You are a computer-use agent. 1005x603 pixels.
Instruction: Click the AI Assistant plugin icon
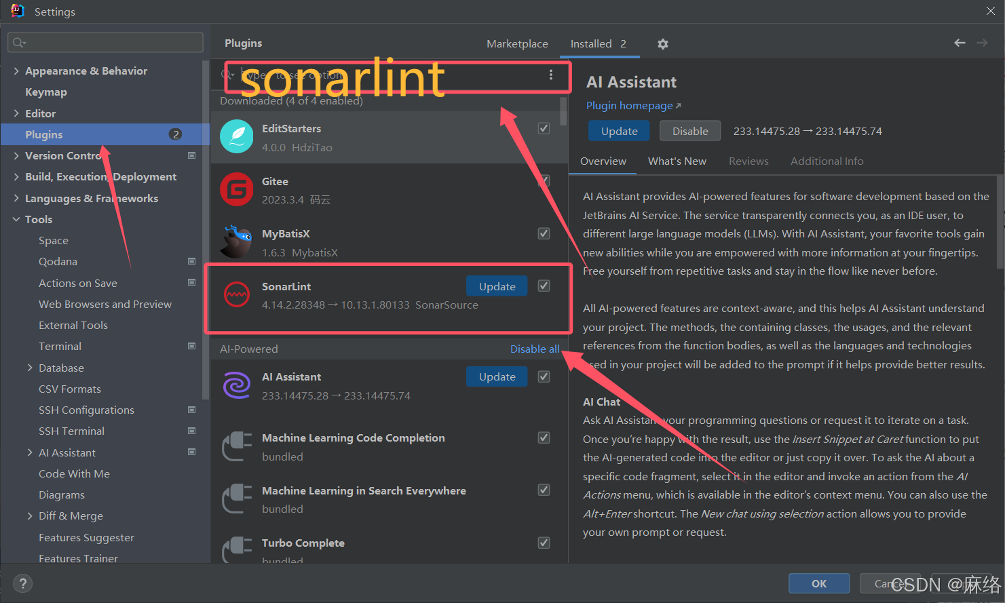point(236,385)
